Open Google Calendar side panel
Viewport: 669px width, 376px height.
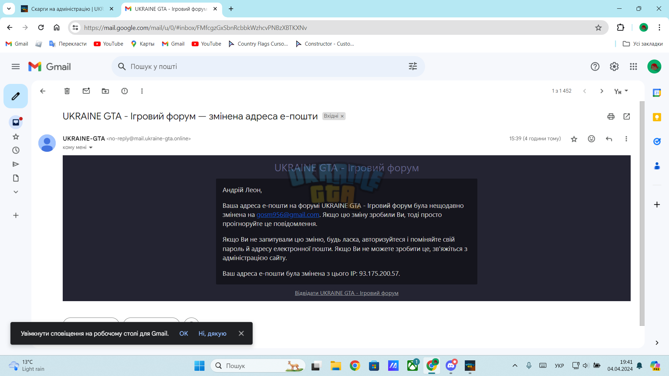point(657,93)
